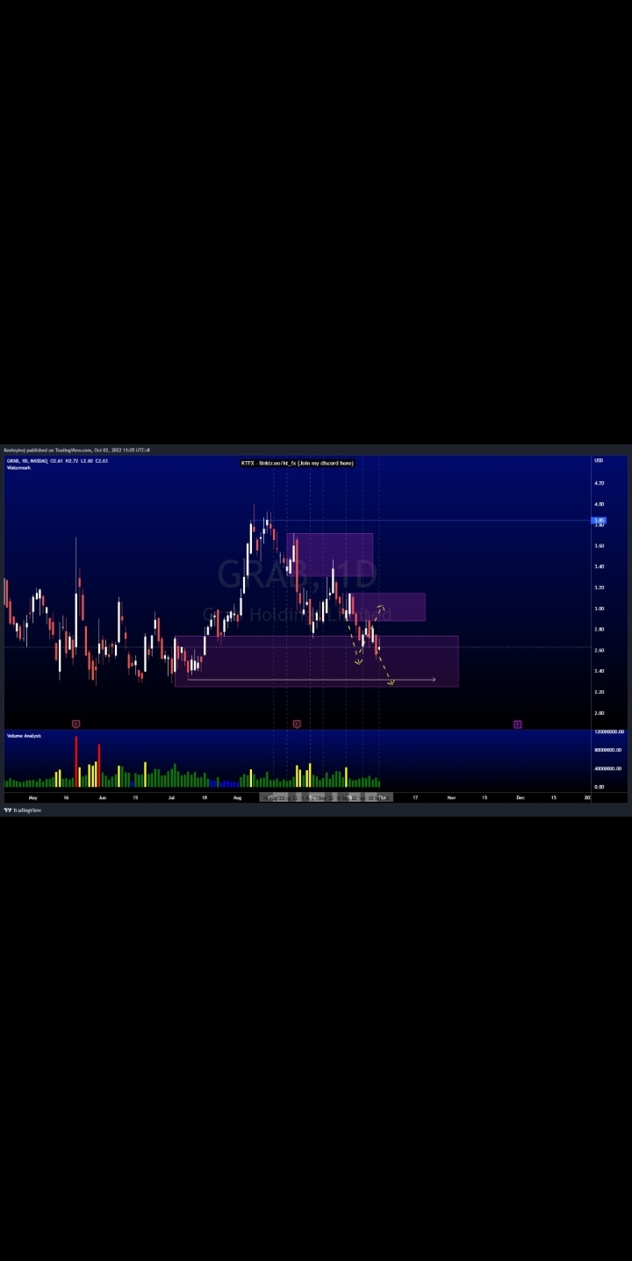Image resolution: width=632 pixels, height=1261 pixels.
Task: Click the Jun label on time axis
Action: (x=103, y=797)
